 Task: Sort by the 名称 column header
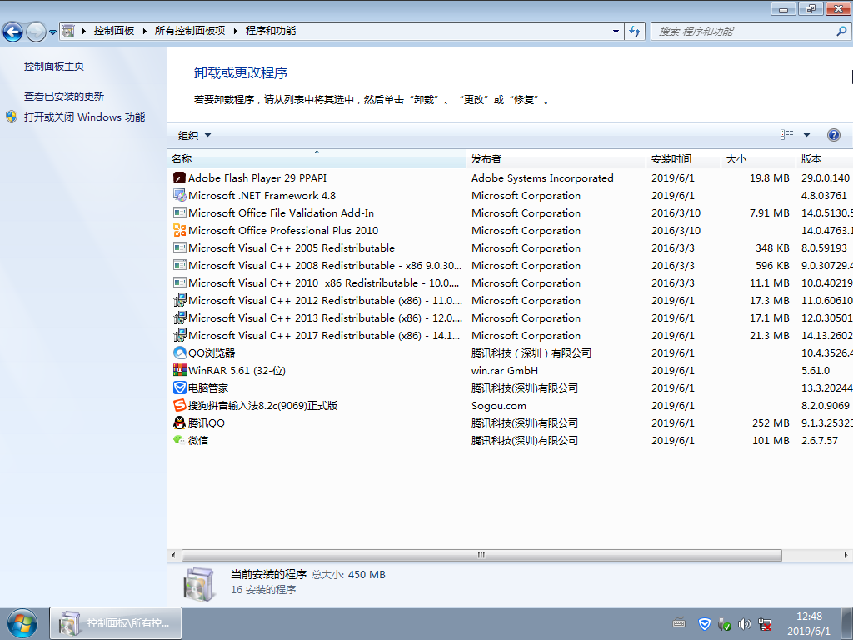[316, 159]
